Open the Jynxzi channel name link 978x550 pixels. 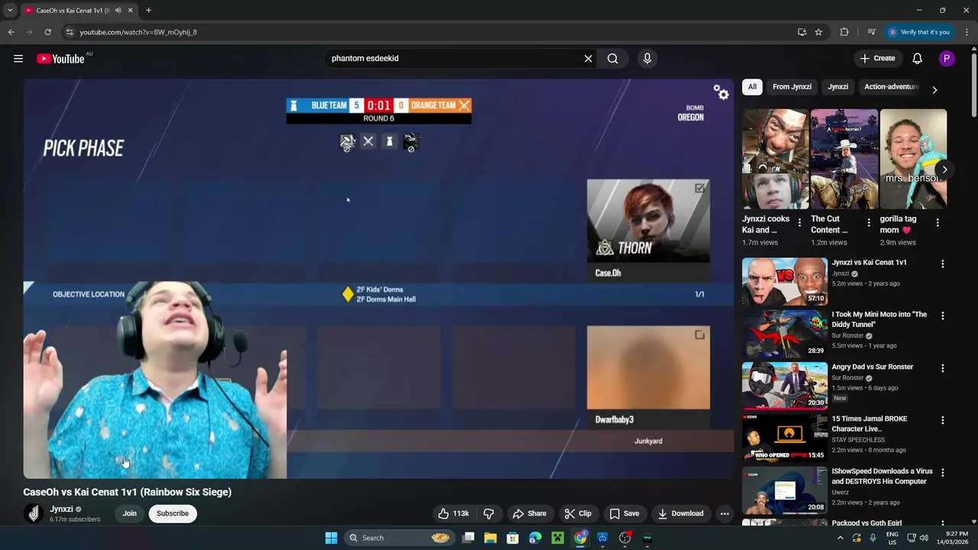pos(61,510)
